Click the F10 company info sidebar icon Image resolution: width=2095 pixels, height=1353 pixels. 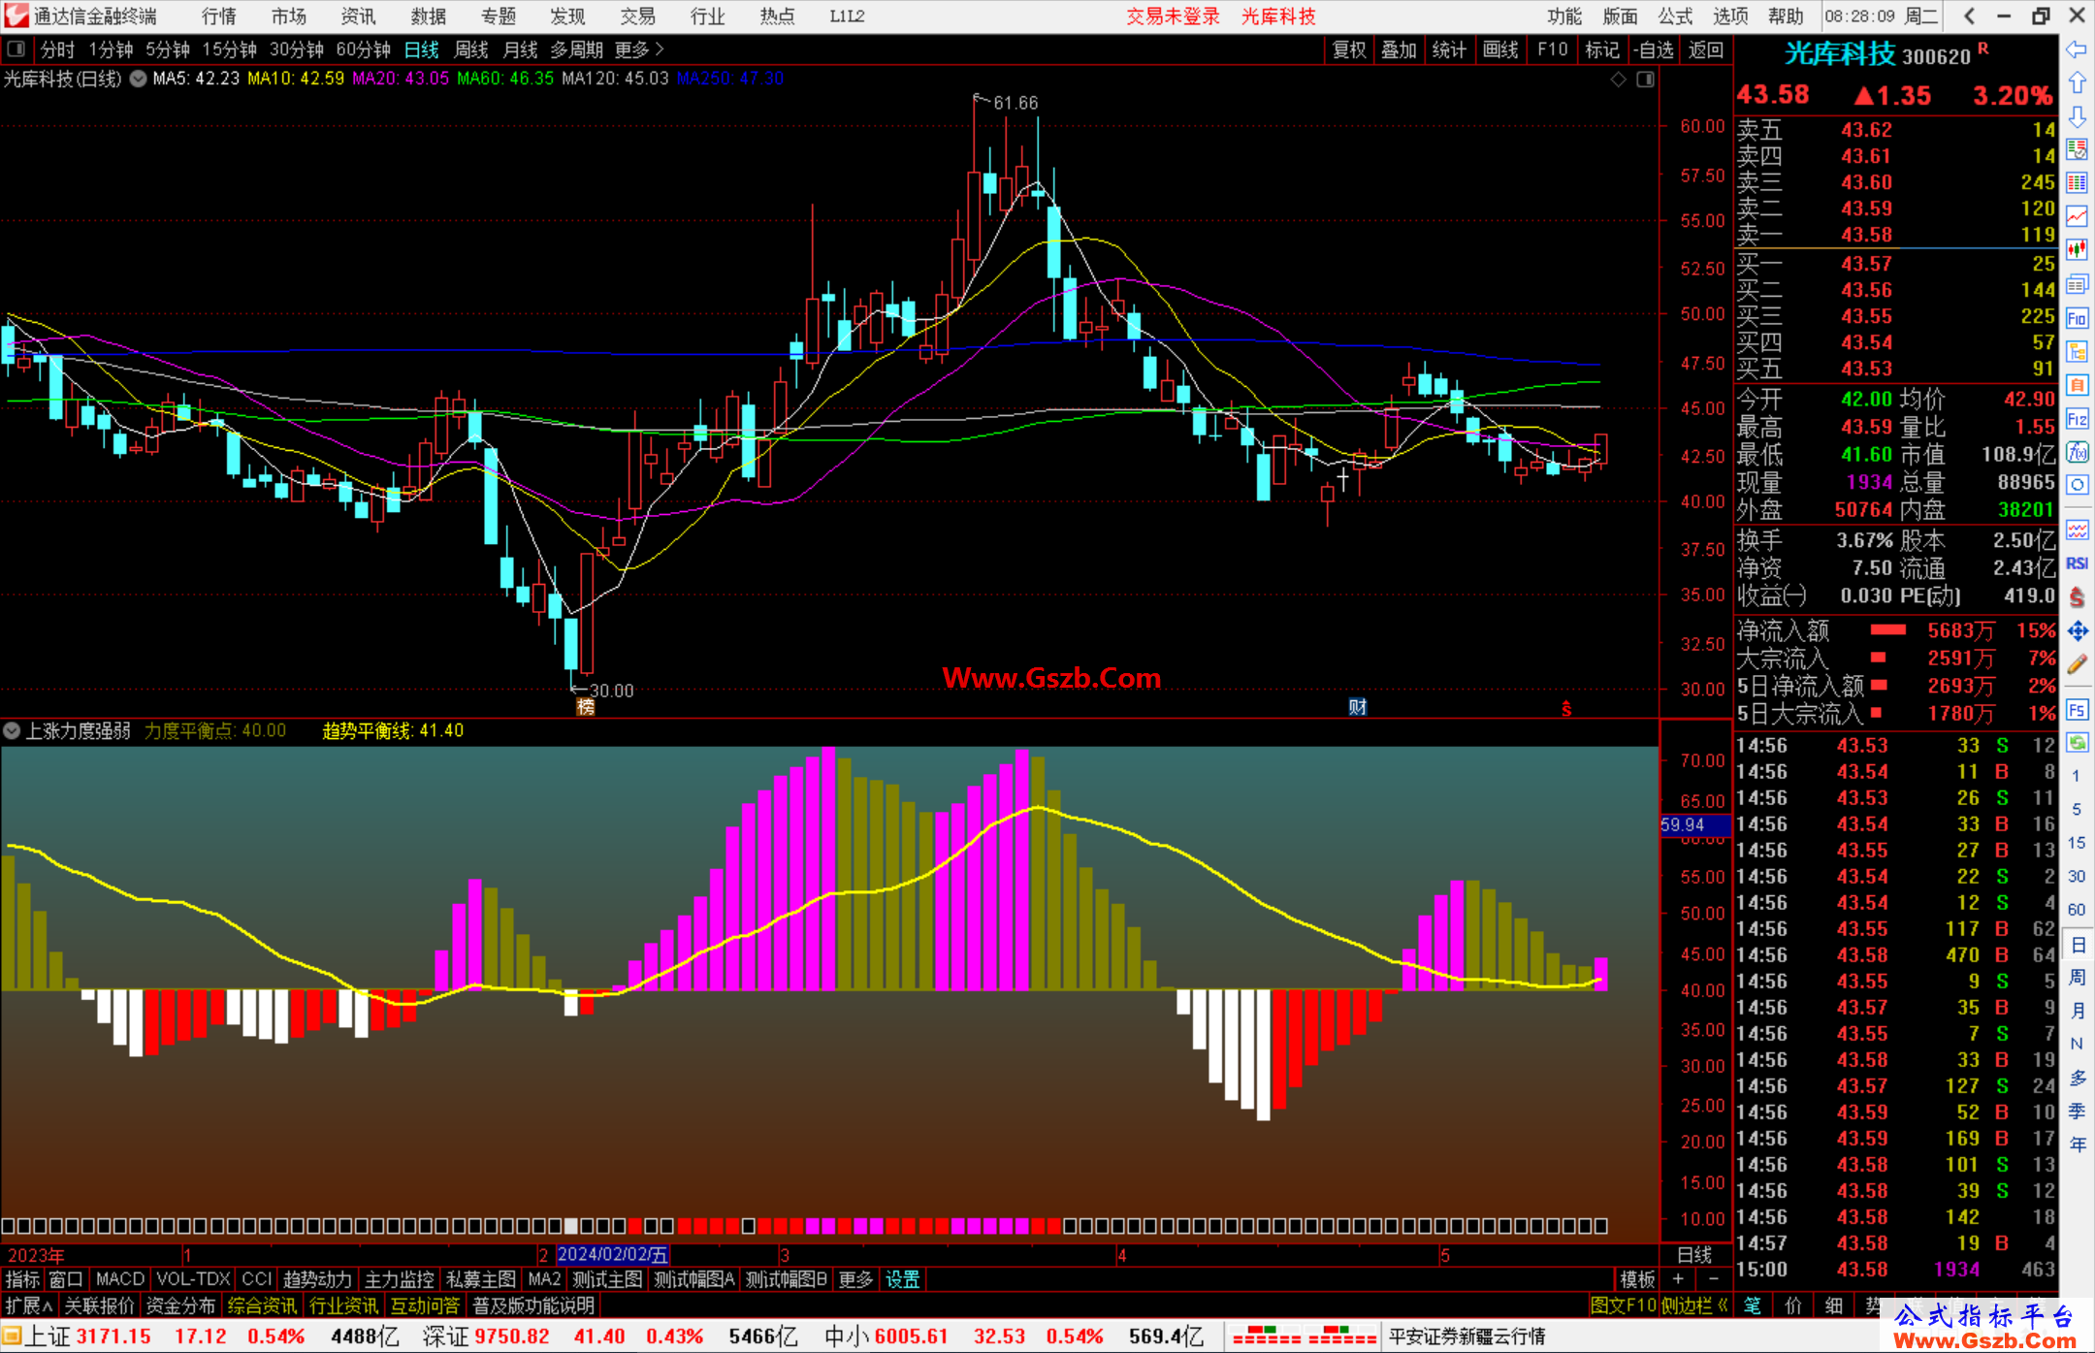(x=2077, y=318)
